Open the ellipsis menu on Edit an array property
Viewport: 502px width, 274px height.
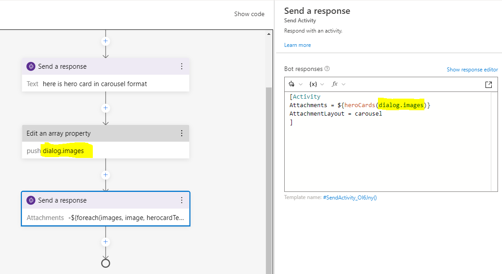(182, 133)
